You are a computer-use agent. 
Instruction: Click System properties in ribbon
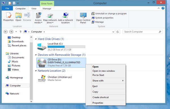click(103, 18)
